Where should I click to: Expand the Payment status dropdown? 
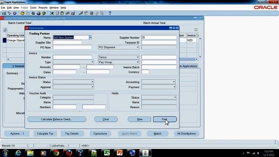click(x=174, y=87)
